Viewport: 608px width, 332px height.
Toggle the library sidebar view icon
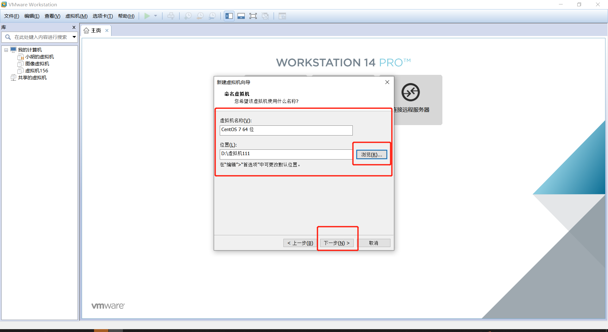tap(229, 16)
